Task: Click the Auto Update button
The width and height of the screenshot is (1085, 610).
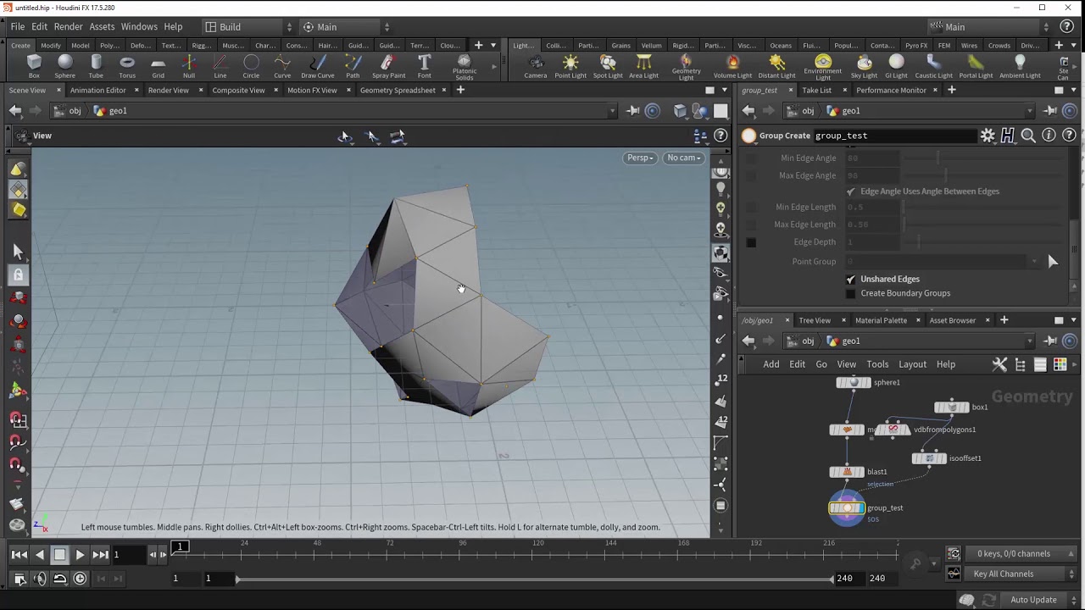Action: (1032, 600)
